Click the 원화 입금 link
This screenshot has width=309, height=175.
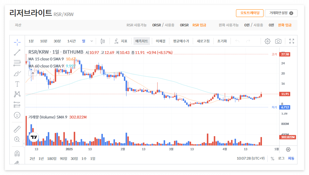click(285, 25)
